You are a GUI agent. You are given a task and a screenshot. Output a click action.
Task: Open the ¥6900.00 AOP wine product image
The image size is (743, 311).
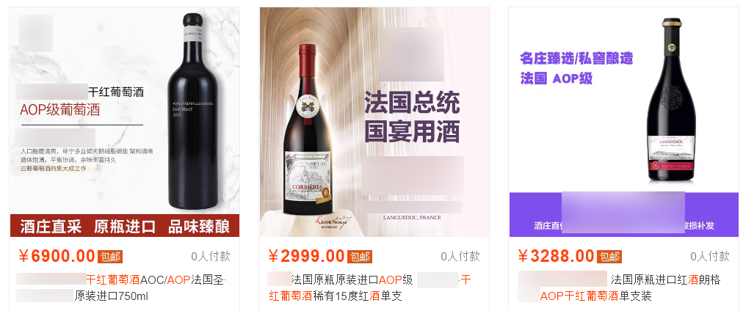click(x=125, y=122)
